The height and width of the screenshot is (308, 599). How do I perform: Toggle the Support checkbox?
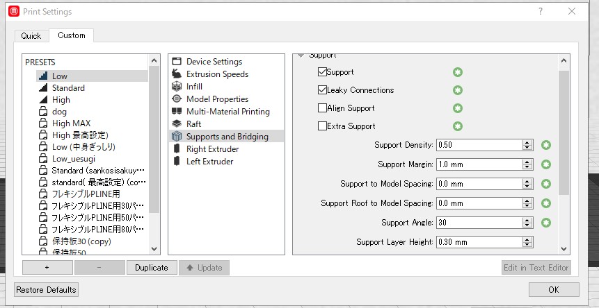(322, 72)
